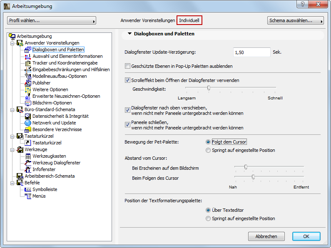Toggle Scrolleffekt beim Öffnen der Dialogfenster checkbox
The image size is (331, 248).
coord(127,80)
